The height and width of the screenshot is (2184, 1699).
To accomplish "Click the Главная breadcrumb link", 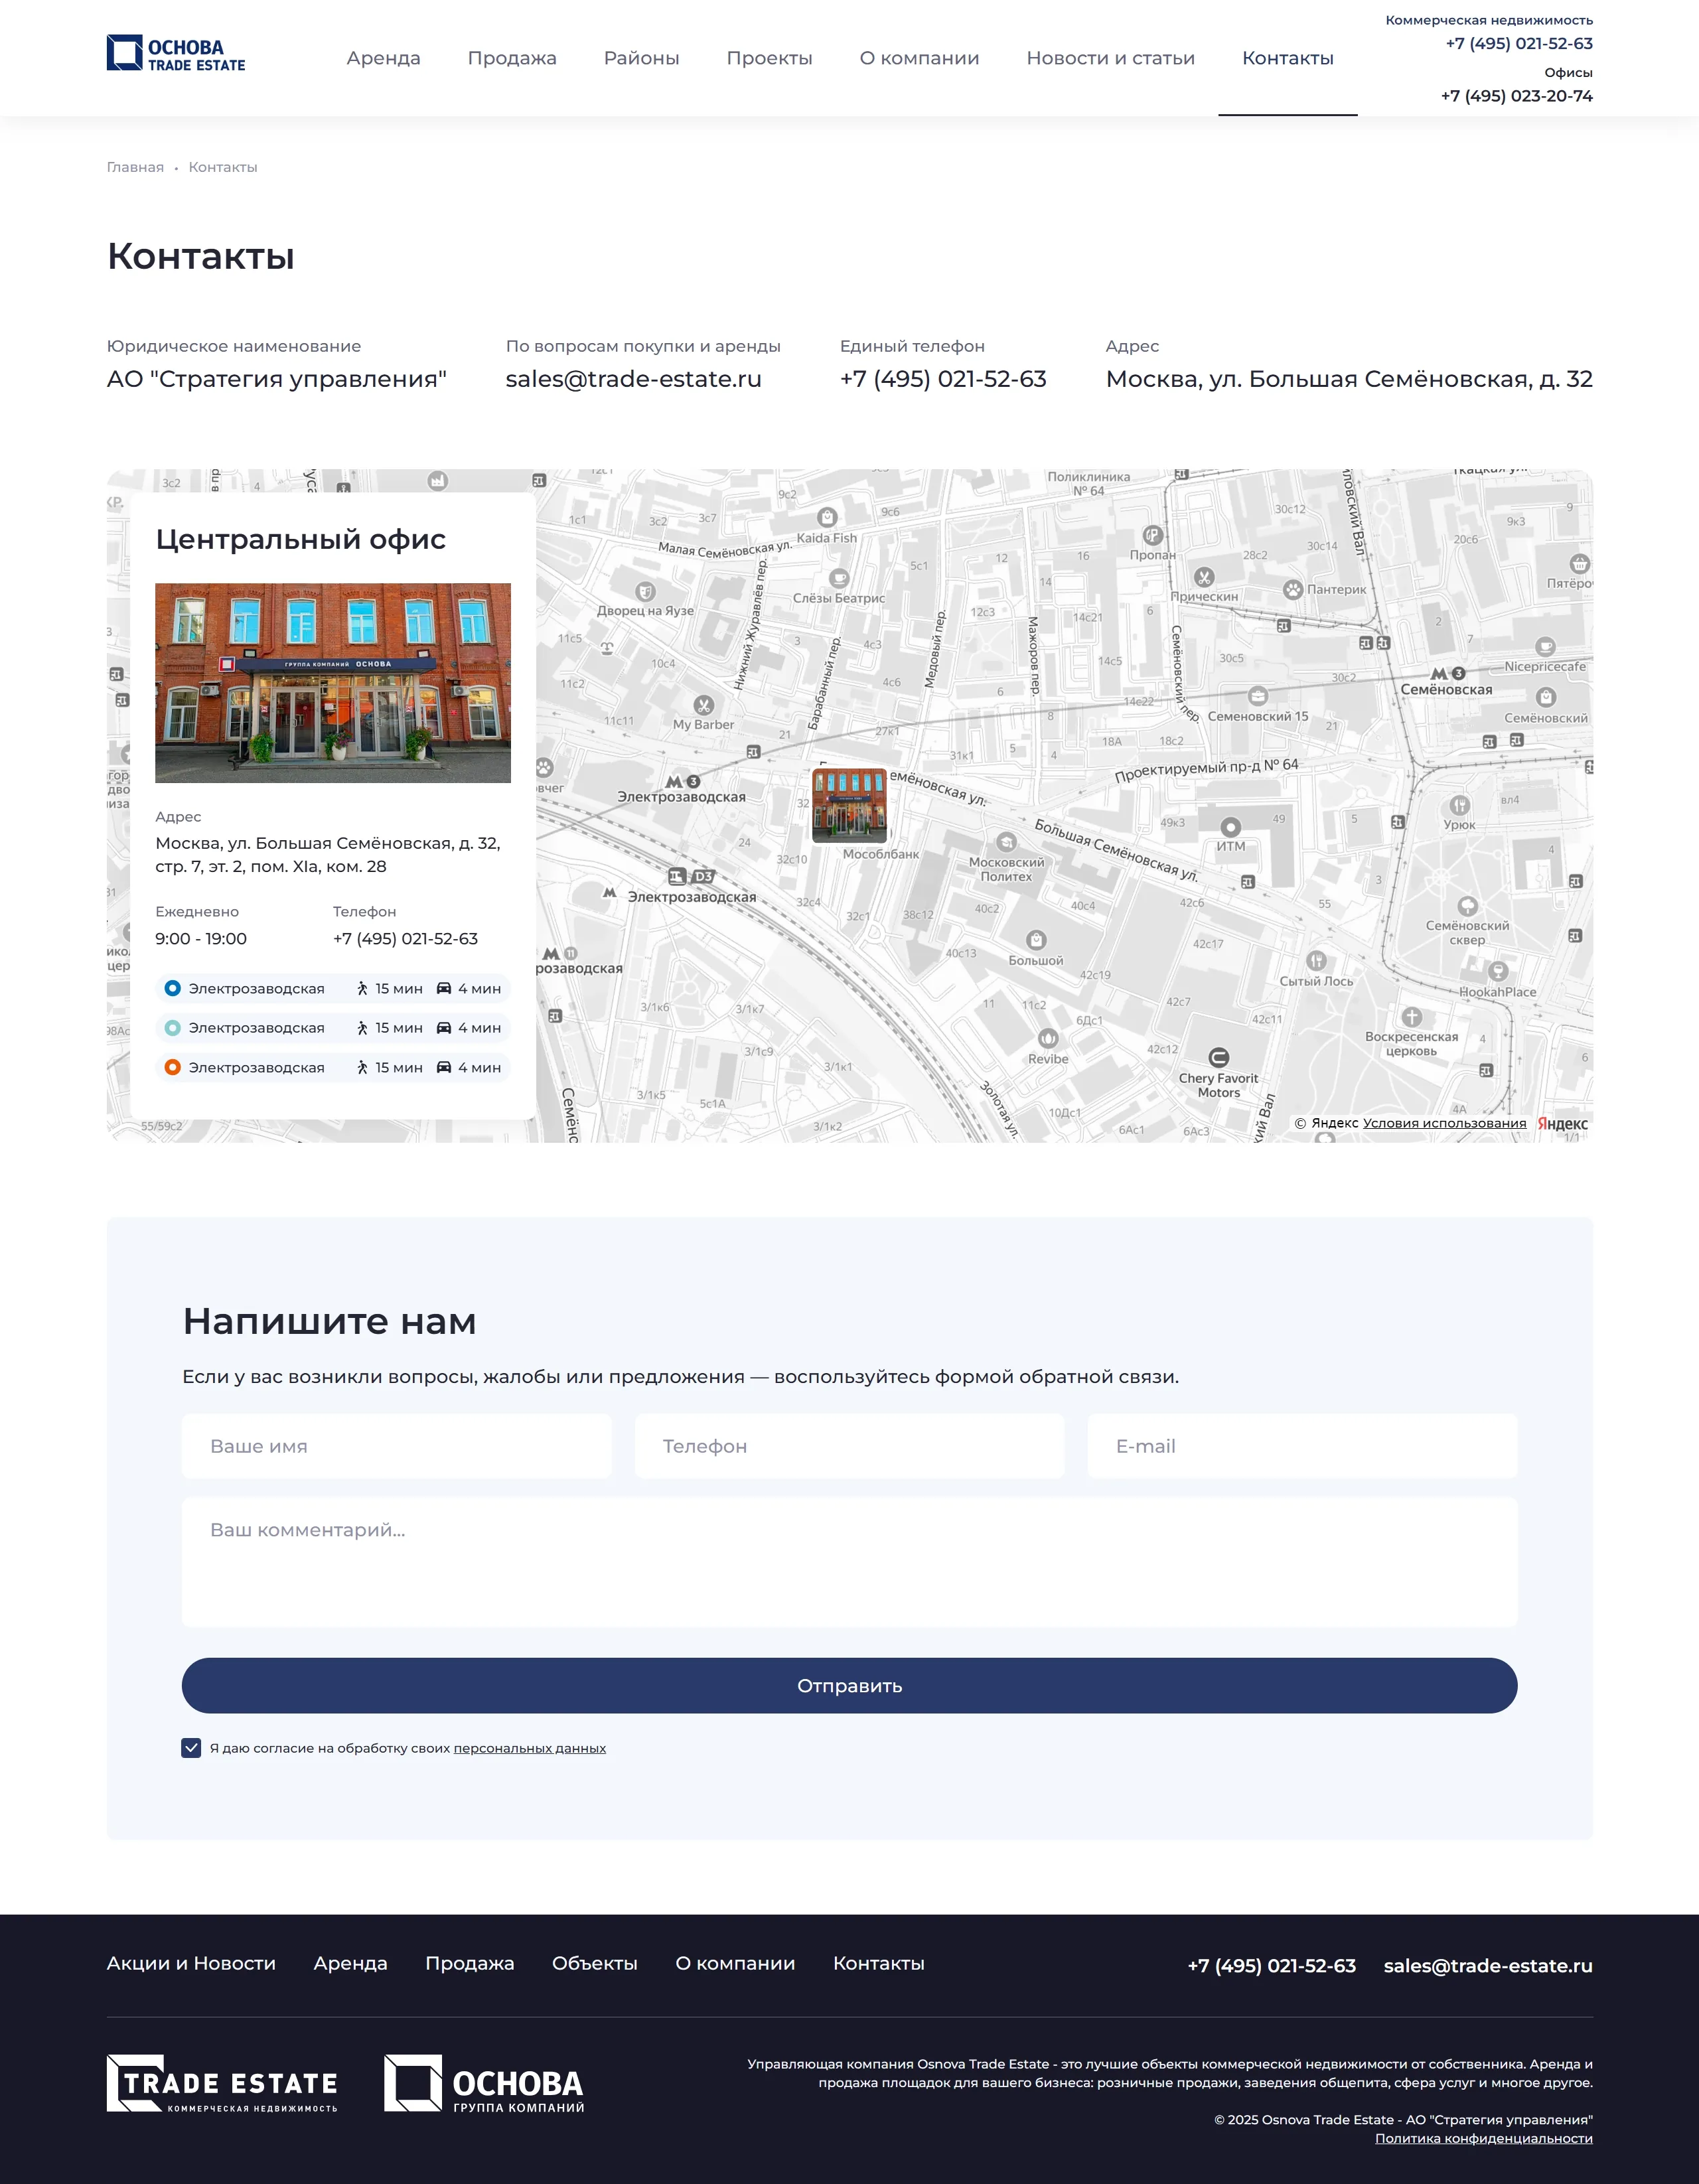I will click(x=135, y=167).
